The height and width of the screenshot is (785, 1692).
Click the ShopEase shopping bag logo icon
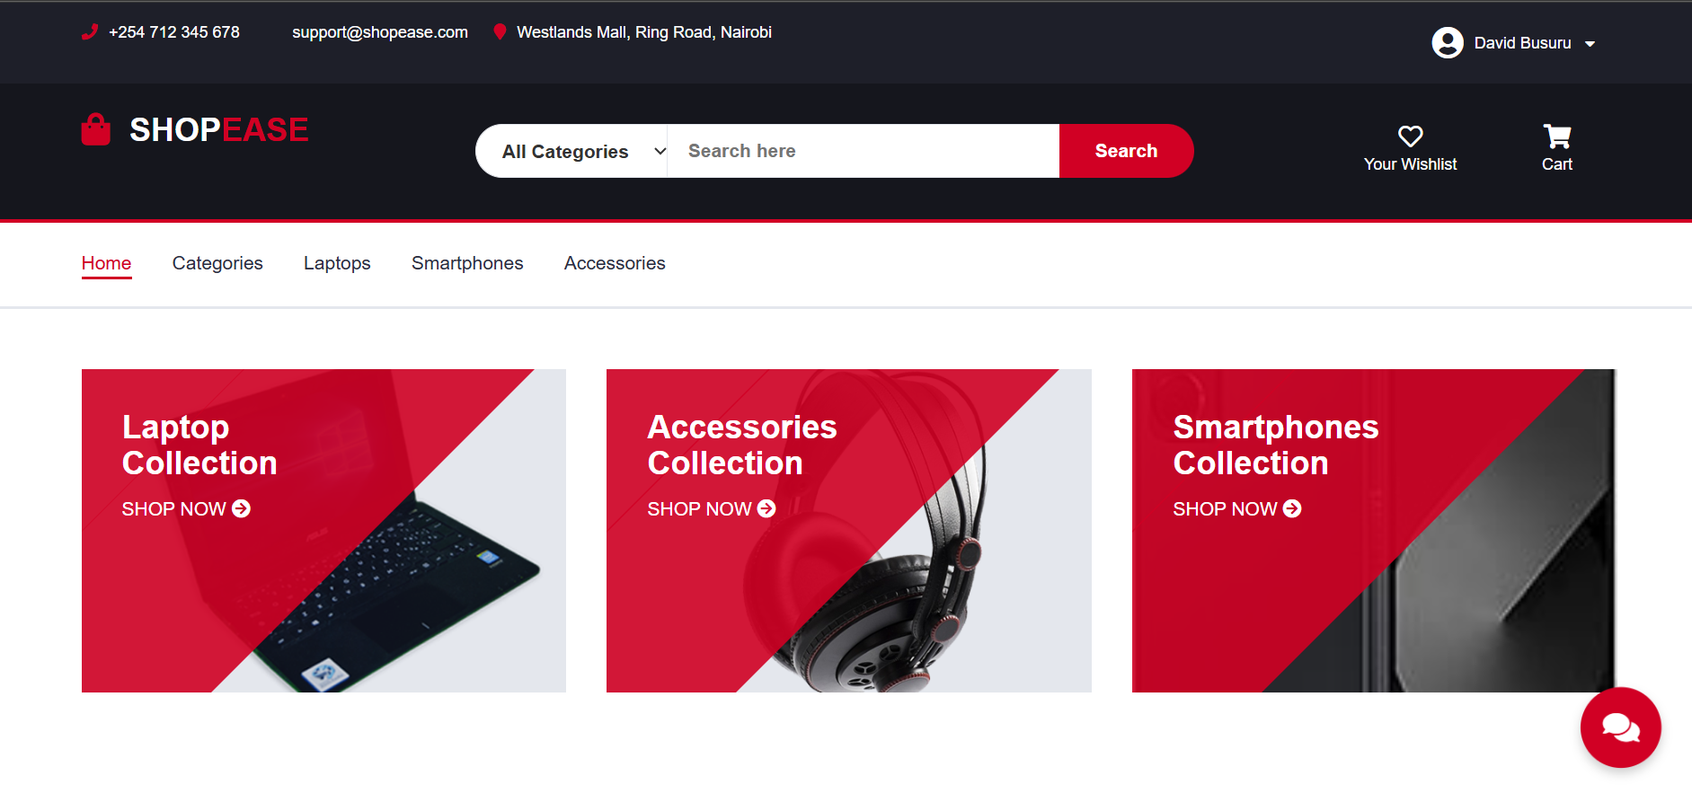96,129
